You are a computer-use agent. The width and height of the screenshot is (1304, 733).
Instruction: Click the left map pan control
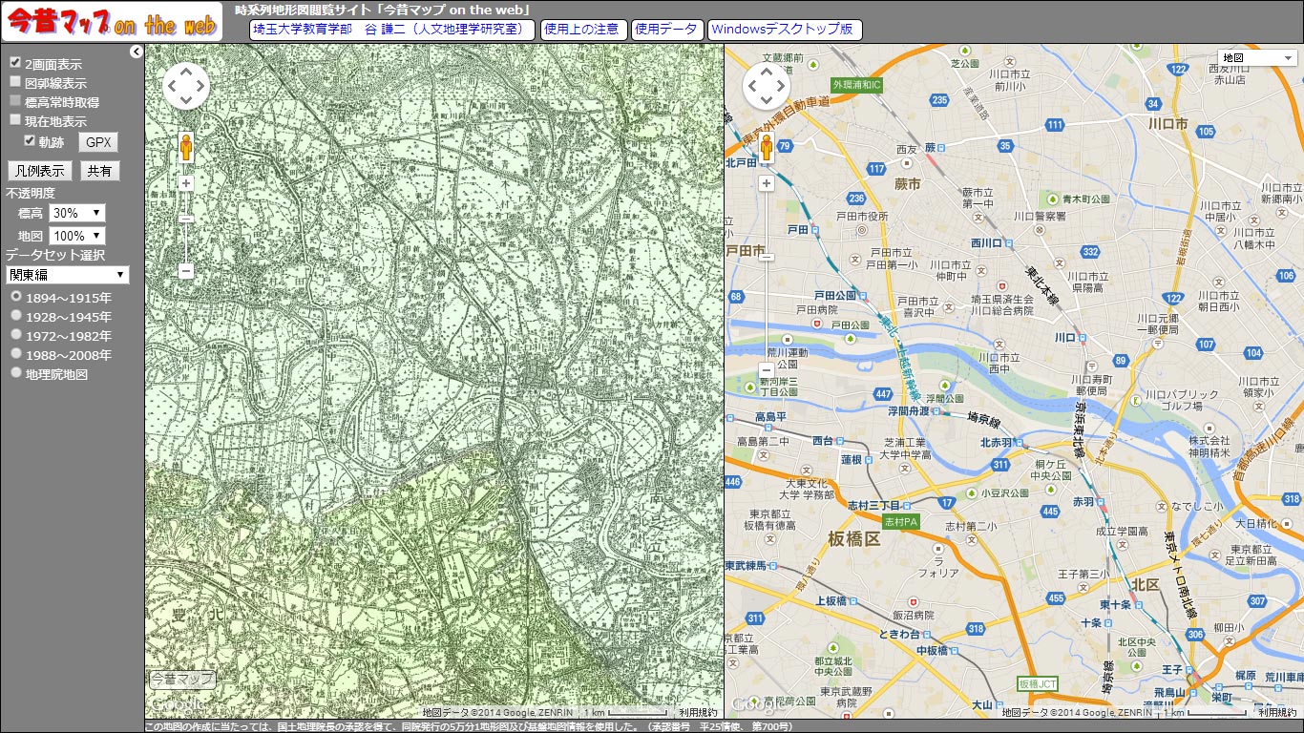[x=186, y=87]
